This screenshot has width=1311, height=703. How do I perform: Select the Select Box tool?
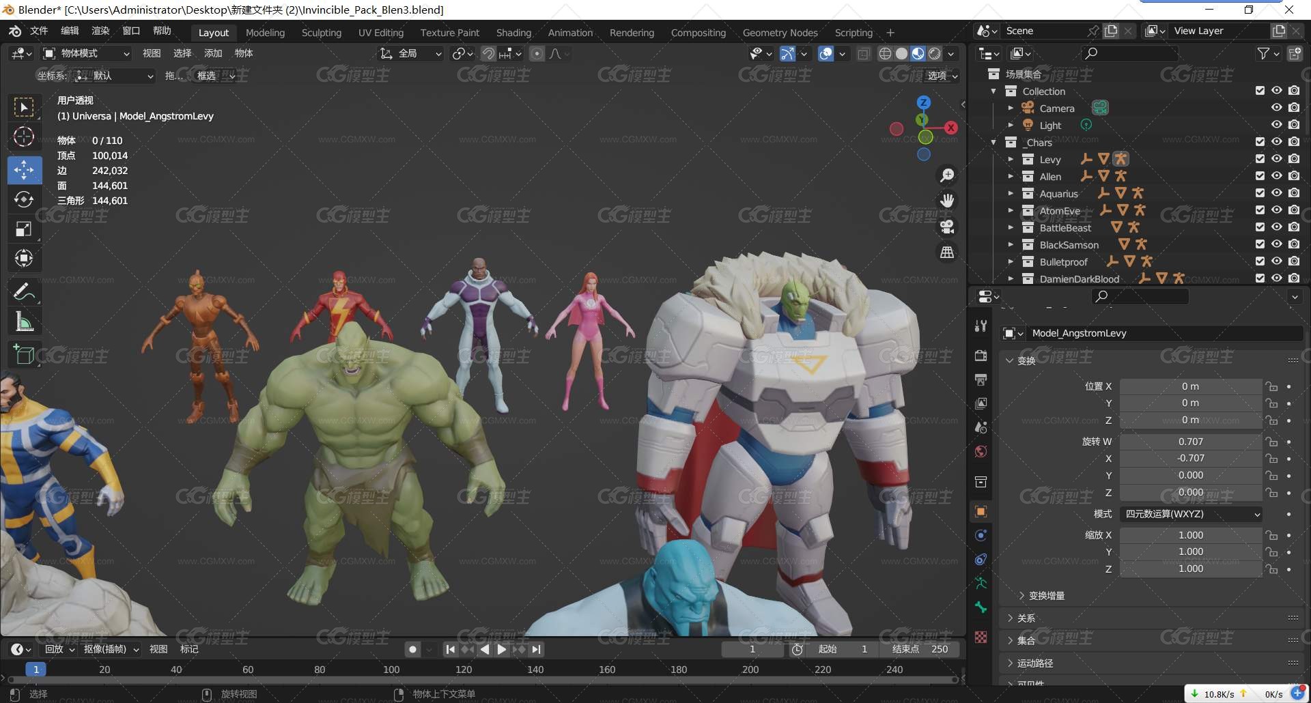pyautogui.click(x=24, y=107)
